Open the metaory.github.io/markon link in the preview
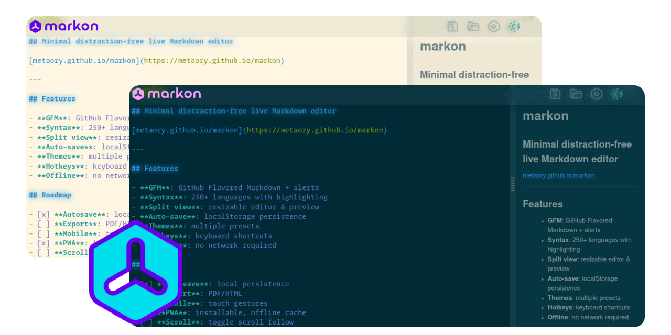The width and height of the screenshot is (671, 335). pyautogui.click(x=558, y=175)
